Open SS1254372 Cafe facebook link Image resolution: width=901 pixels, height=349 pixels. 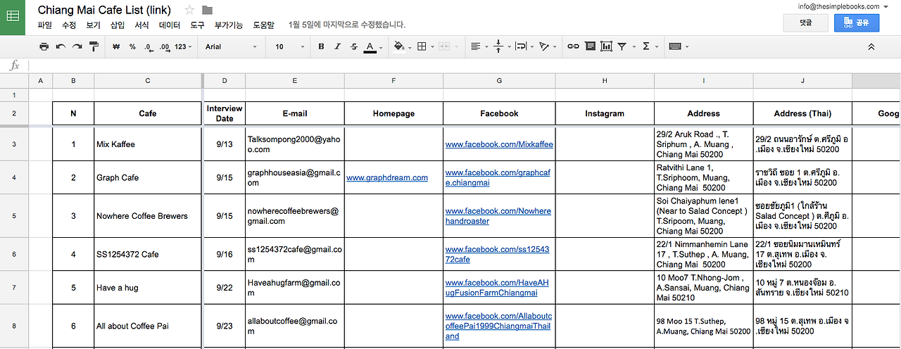tap(497, 254)
